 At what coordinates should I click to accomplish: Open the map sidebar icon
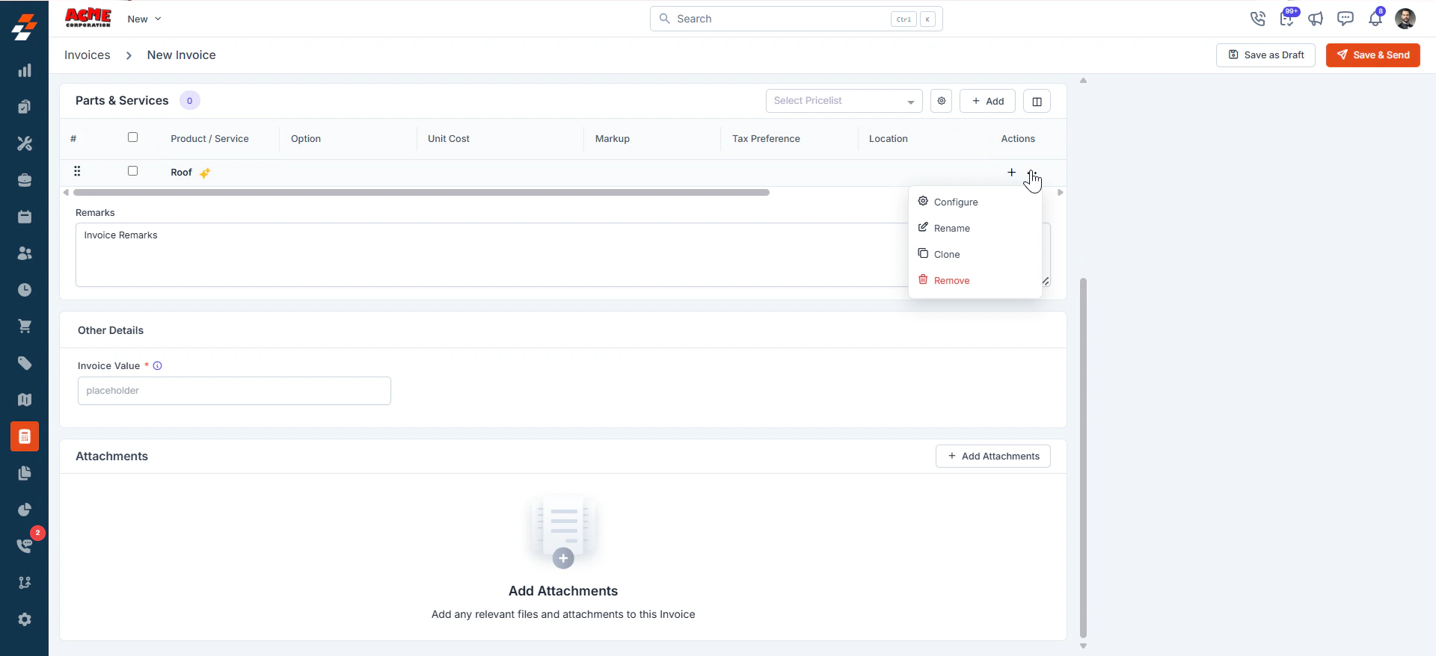pos(25,400)
